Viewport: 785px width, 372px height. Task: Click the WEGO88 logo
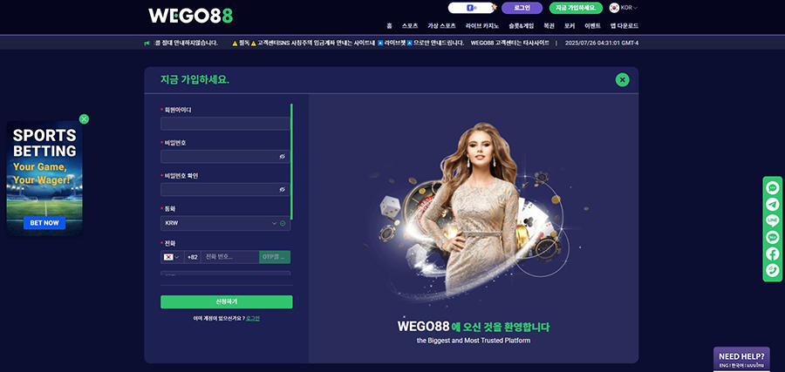(x=190, y=16)
